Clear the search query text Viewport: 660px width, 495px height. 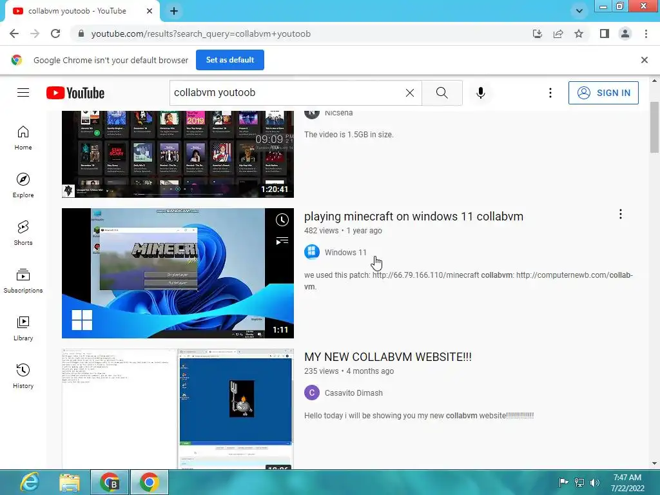click(409, 93)
